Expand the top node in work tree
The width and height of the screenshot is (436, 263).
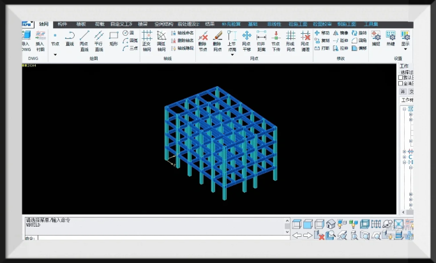click(x=404, y=109)
